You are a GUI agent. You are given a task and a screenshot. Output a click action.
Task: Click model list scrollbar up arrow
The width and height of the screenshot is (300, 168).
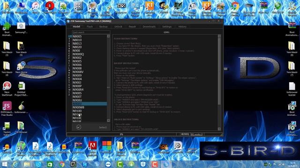pyautogui.click(x=108, y=36)
